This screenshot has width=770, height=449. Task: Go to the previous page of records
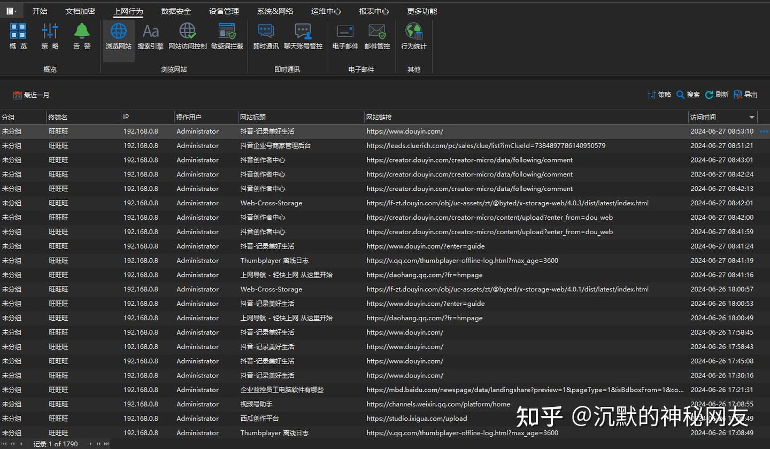tap(12, 444)
